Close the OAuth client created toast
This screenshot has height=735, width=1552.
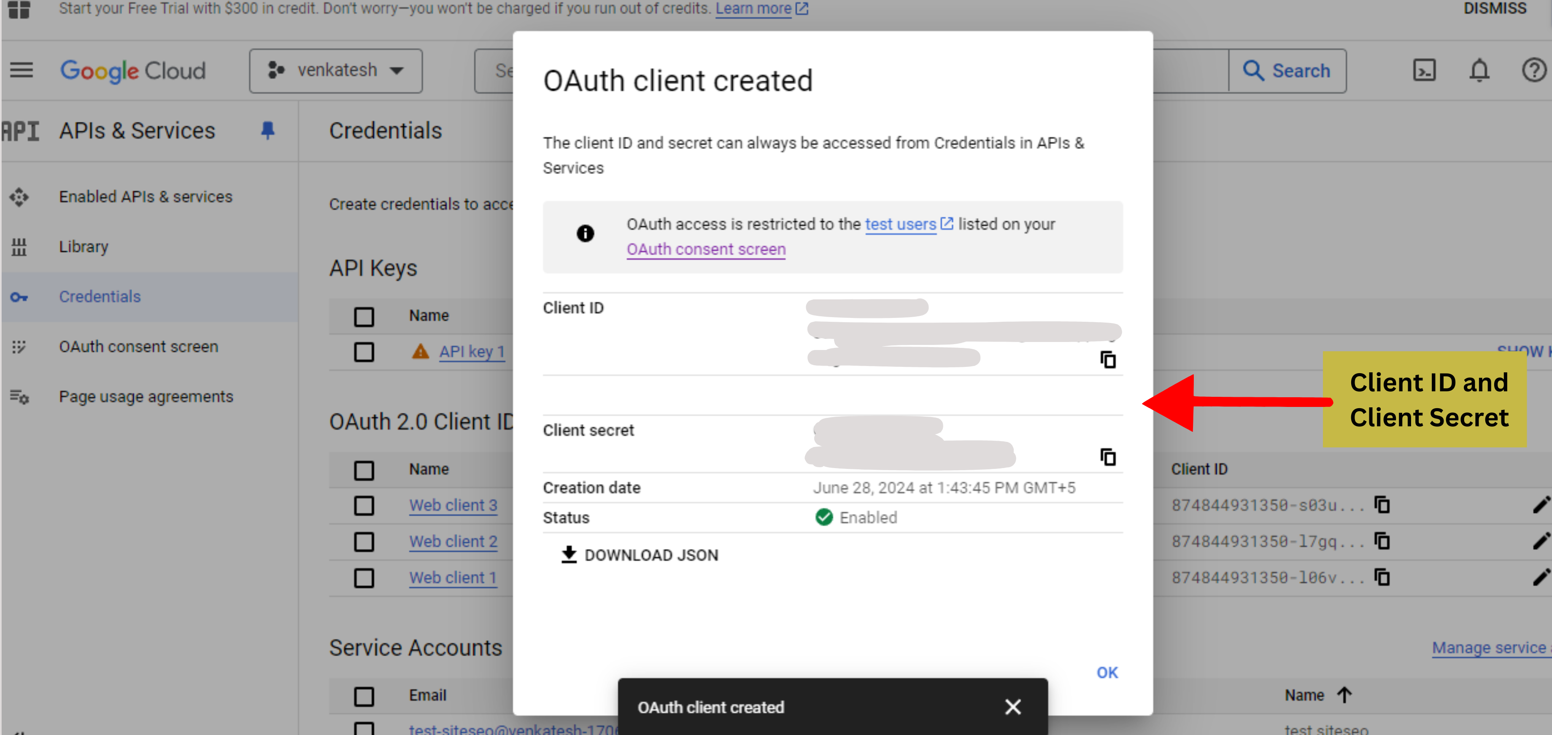click(x=1013, y=707)
